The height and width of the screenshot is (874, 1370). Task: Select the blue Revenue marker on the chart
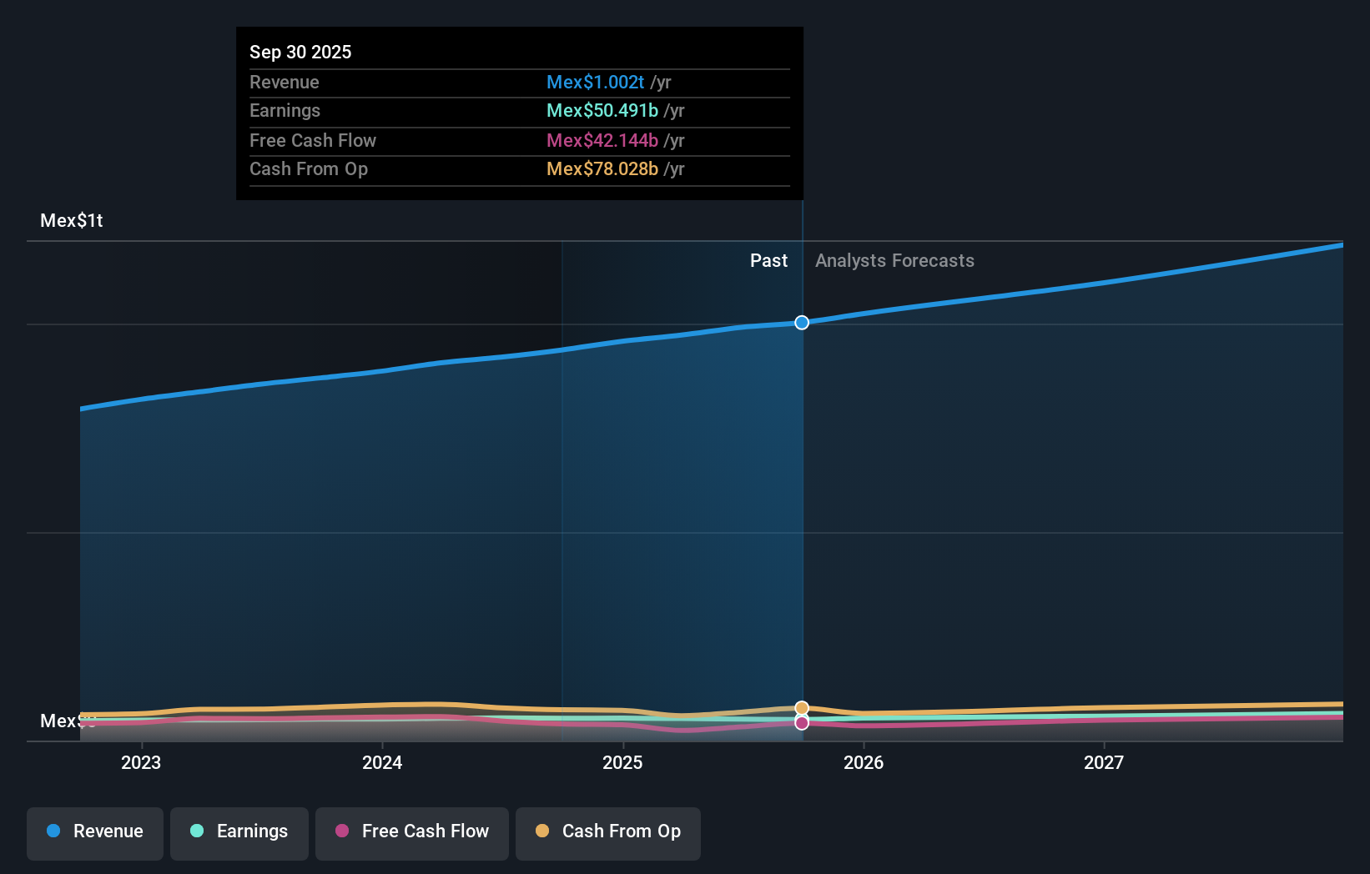coord(801,322)
